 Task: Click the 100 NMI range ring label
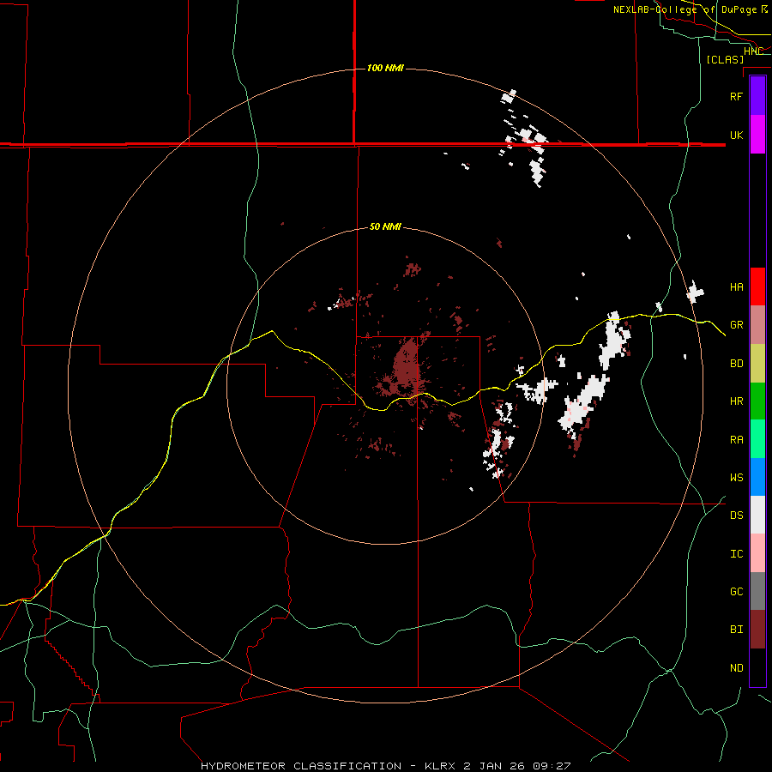tap(385, 68)
